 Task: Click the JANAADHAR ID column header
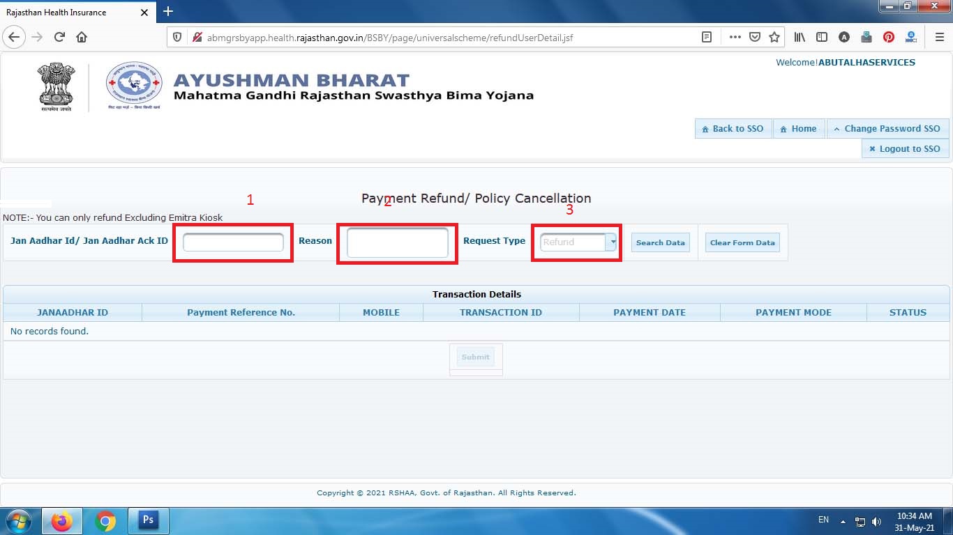tap(73, 312)
